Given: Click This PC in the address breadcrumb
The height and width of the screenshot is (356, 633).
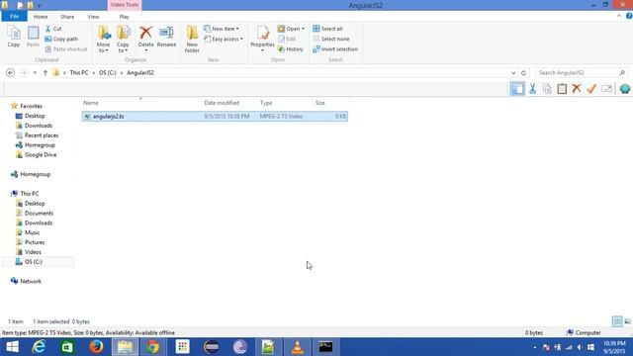Looking at the screenshot, I should [x=79, y=72].
